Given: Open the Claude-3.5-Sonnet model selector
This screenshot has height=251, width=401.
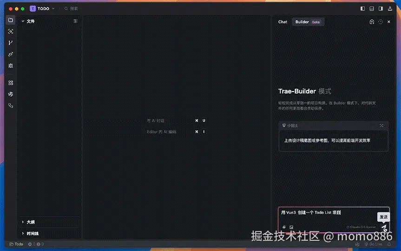Looking at the screenshot, I should (x=361, y=227).
